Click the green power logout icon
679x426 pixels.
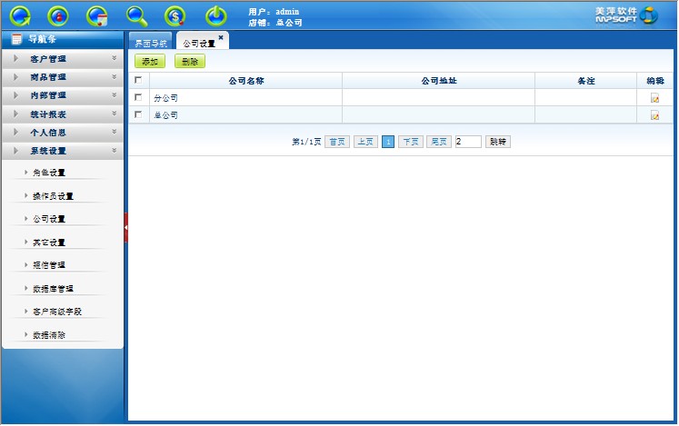click(215, 15)
